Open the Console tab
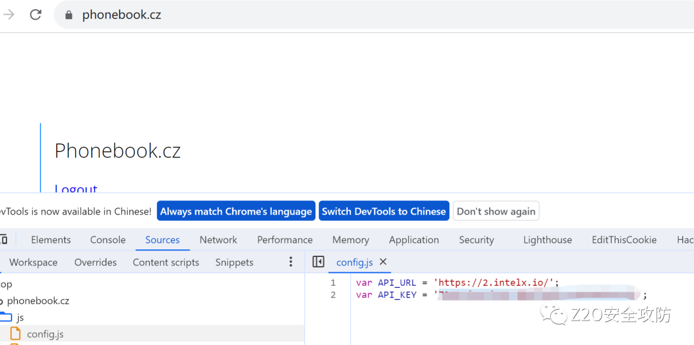694x345 pixels. pos(108,240)
